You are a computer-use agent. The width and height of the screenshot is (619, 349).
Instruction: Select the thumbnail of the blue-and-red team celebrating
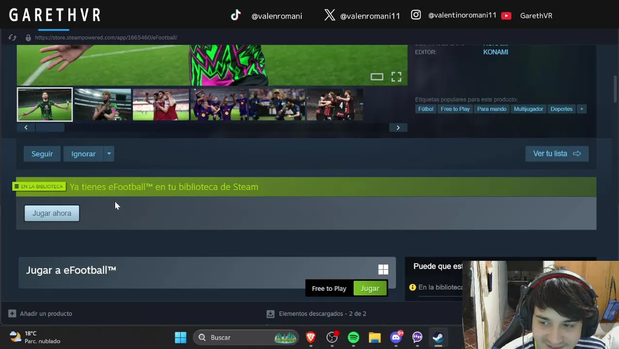click(x=218, y=104)
